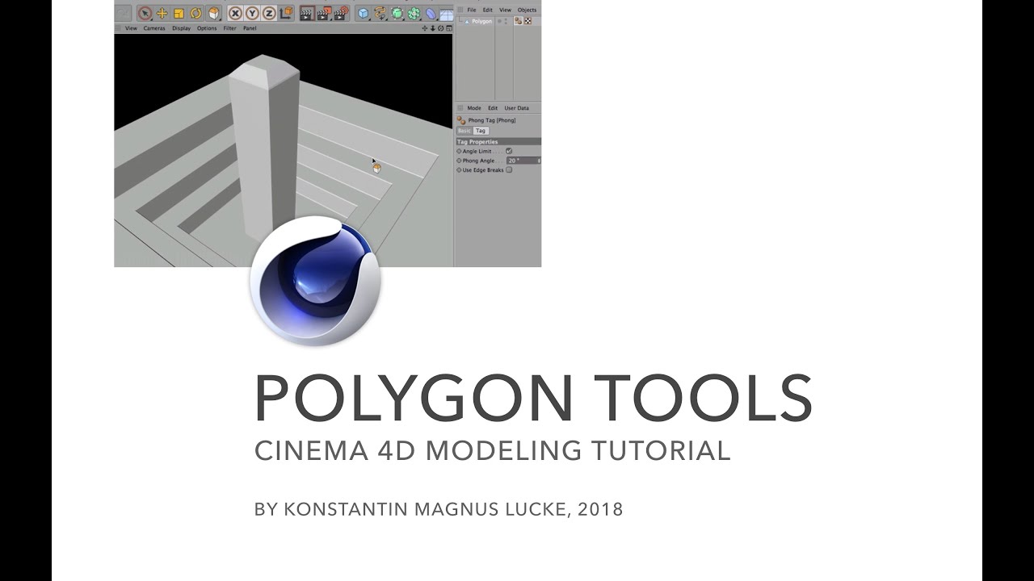1034x581 pixels.
Task: Open the viewport Panel menu
Action: click(250, 28)
